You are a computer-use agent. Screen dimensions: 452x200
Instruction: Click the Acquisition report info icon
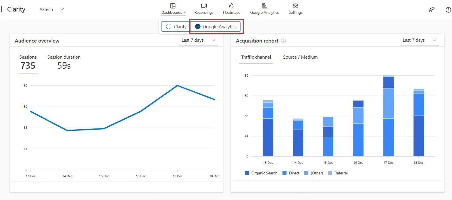[x=283, y=41]
